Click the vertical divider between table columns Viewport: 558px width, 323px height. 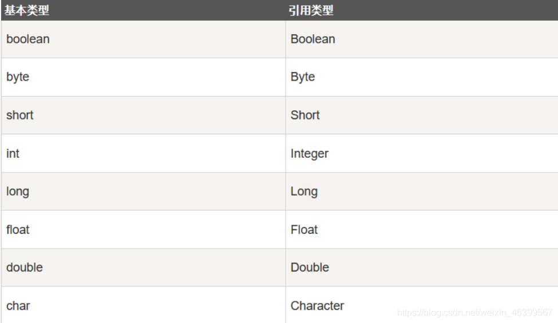(x=286, y=172)
